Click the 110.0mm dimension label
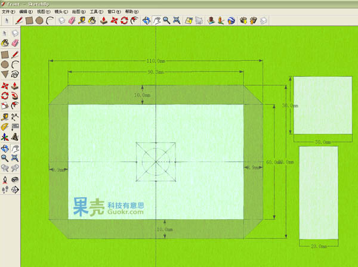This screenshot has width=358, height=267. (x=156, y=61)
